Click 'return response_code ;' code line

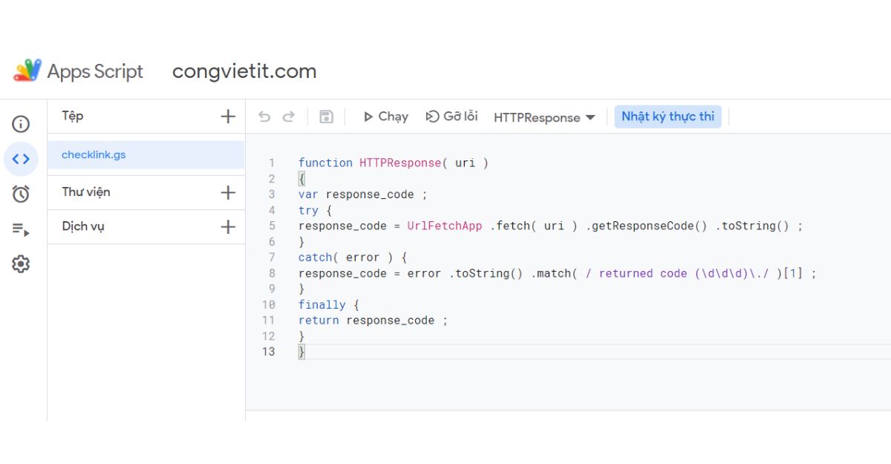click(373, 320)
